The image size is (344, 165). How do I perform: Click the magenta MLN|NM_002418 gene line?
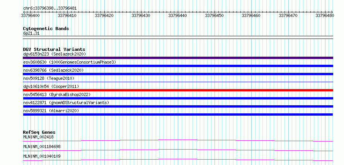pos(178,140)
